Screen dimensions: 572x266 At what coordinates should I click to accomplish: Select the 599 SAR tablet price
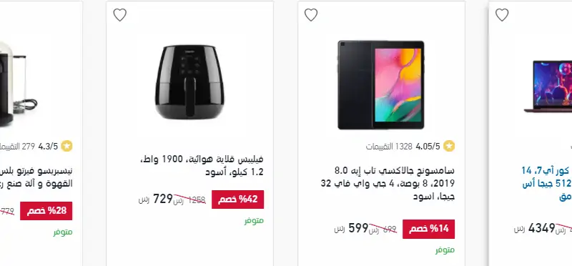351,228
